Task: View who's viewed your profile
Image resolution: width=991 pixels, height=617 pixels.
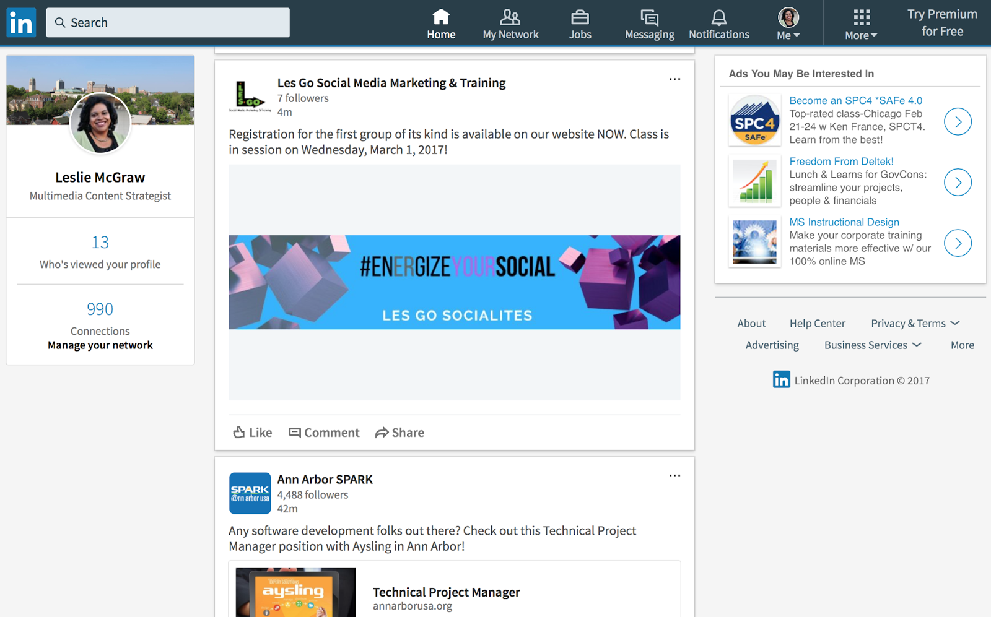Action: [x=100, y=264]
